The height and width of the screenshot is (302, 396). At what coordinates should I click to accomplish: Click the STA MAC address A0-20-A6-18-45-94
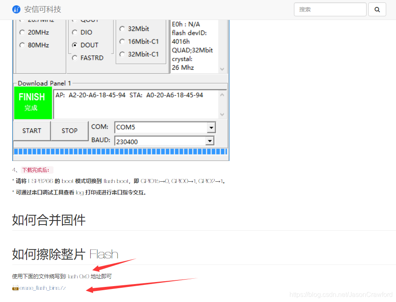coord(175,95)
